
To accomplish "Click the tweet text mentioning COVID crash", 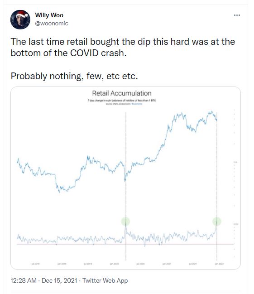I will click(x=123, y=47).
